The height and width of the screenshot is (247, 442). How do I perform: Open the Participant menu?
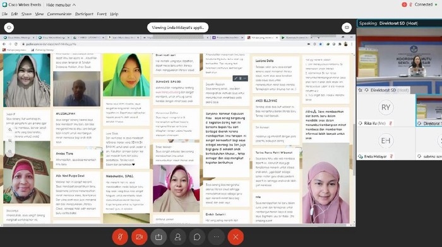[x=84, y=14]
